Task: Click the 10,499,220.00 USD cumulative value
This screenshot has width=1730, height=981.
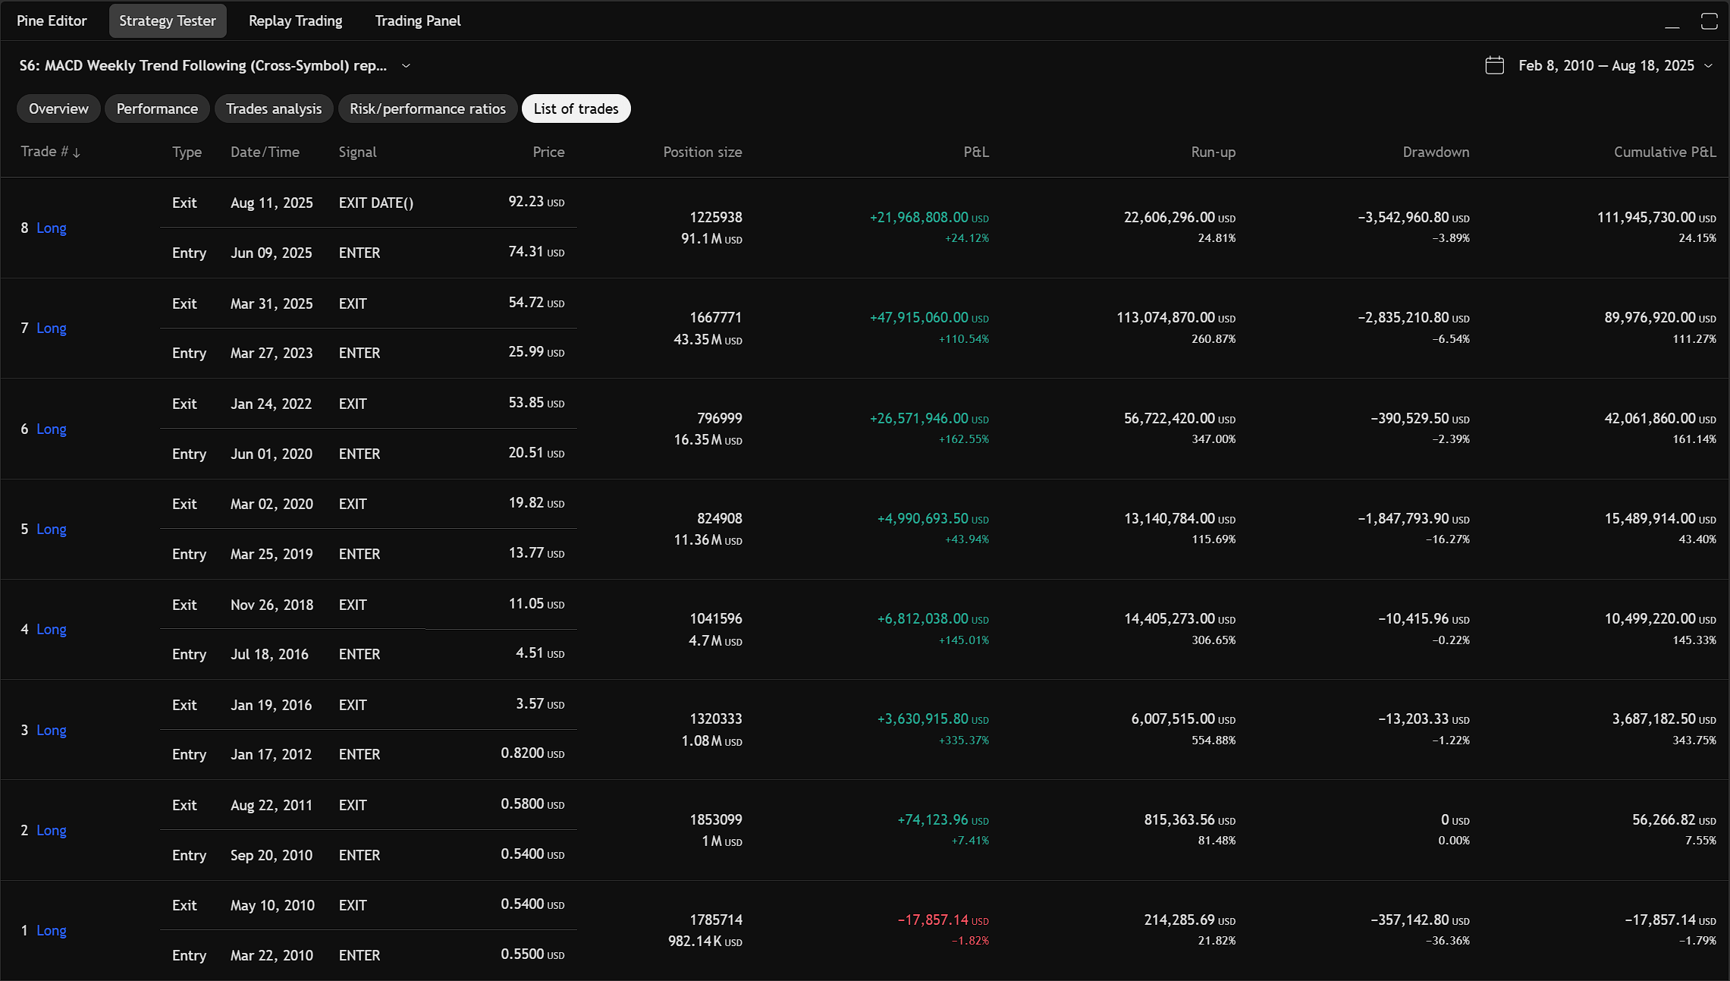Action: 1660,618
